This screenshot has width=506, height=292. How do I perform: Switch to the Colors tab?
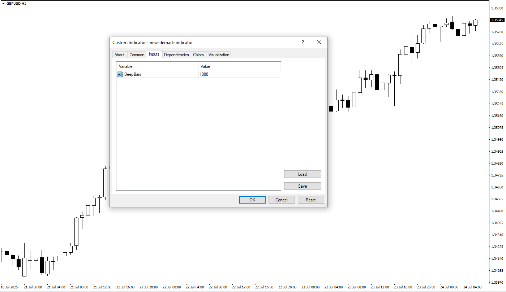click(198, 55)
